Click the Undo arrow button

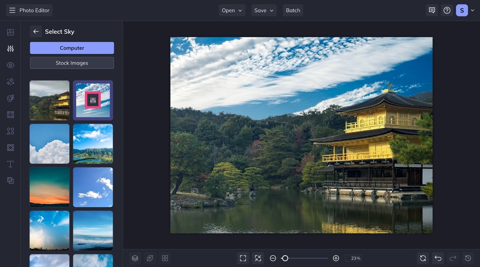[438, 258]
